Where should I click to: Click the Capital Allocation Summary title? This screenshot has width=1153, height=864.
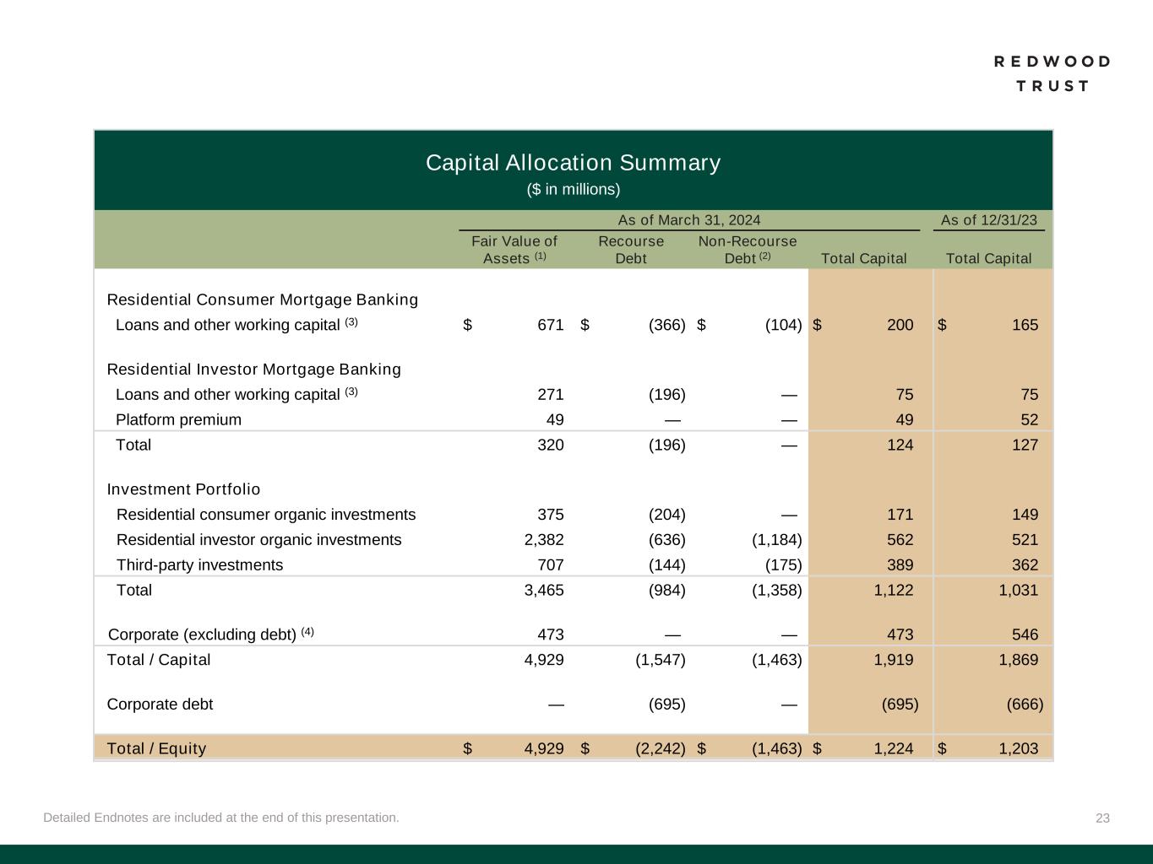tap(573, 162)
